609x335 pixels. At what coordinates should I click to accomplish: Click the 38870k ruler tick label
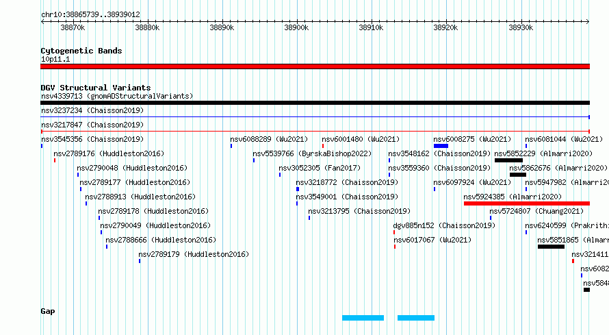click(x=73, y=27)
